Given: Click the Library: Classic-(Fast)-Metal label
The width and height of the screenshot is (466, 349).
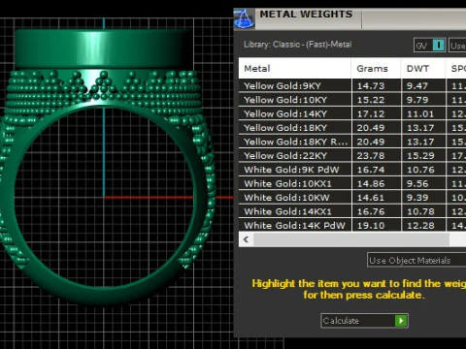Looking at the screenshot, I should pyautogui.click(x=297, y=45).
